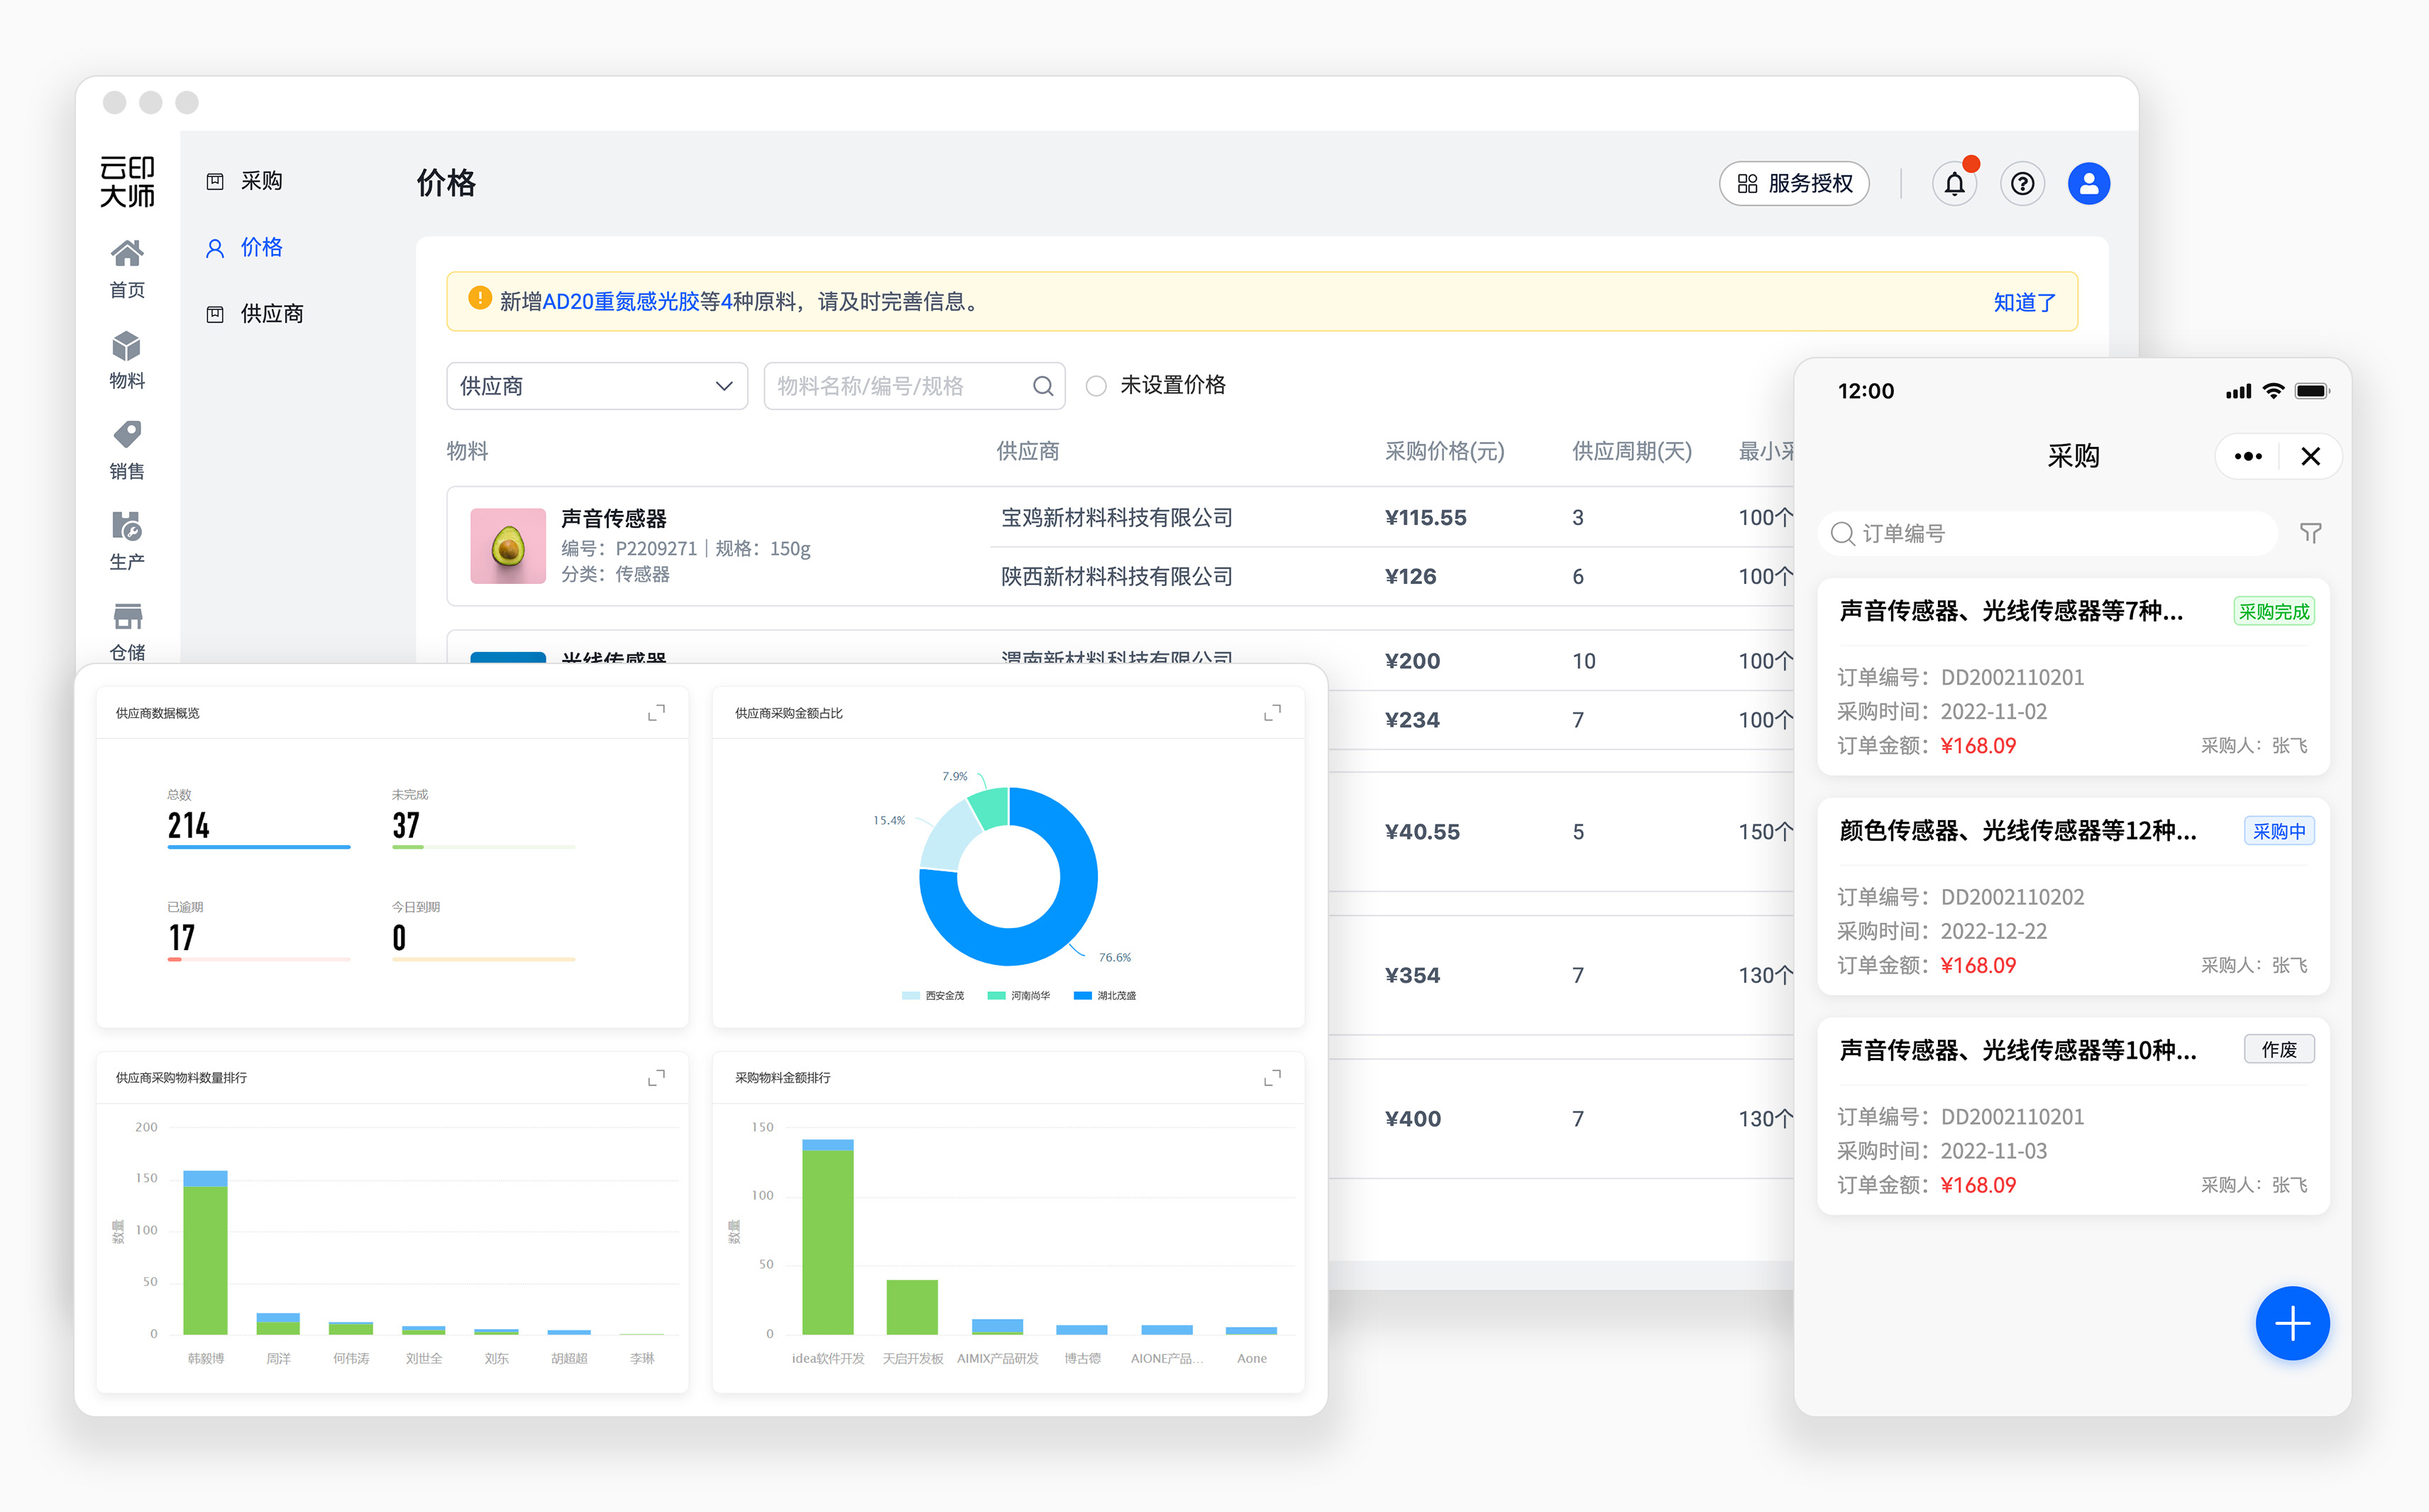
Task: Click the ¥400 price cell
Action: click(x=1412, y=1119)
